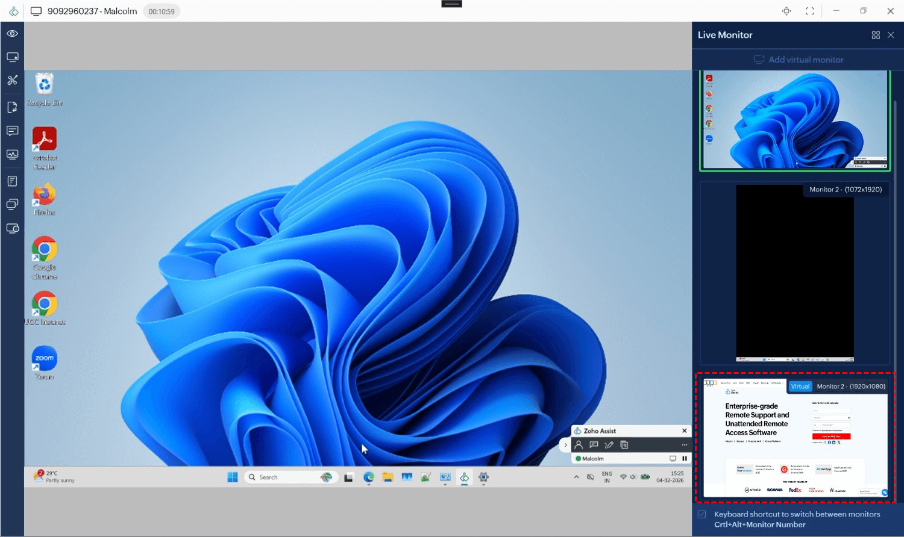Screen dimensions: 904x537
Task: Open the diagnostics pulse monitor icon
Action: click(12, 155)
